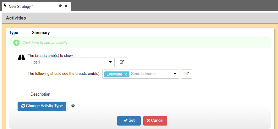Click the road breadcrumb activity icon

pyautogui.click(x=21, y=57)
